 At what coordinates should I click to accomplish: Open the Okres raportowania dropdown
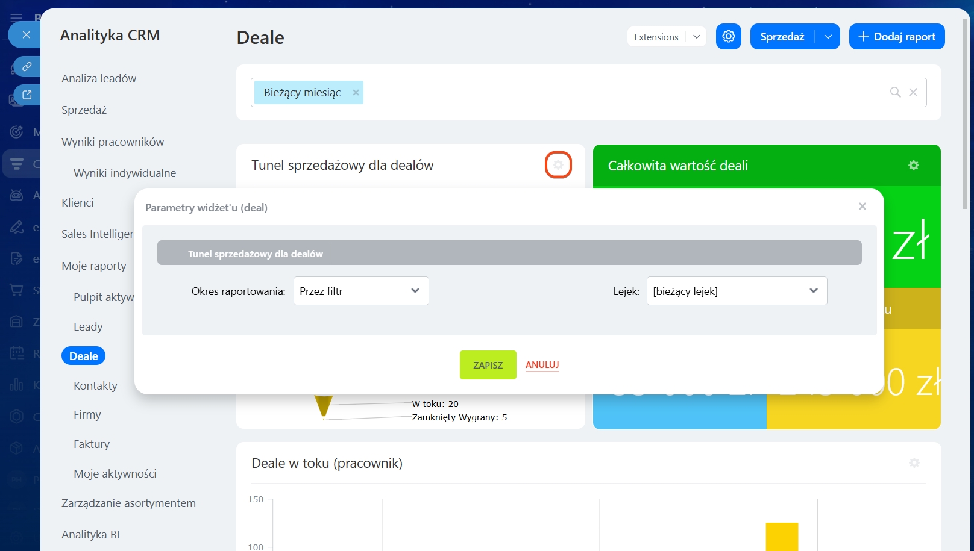[x=360, y=291]
